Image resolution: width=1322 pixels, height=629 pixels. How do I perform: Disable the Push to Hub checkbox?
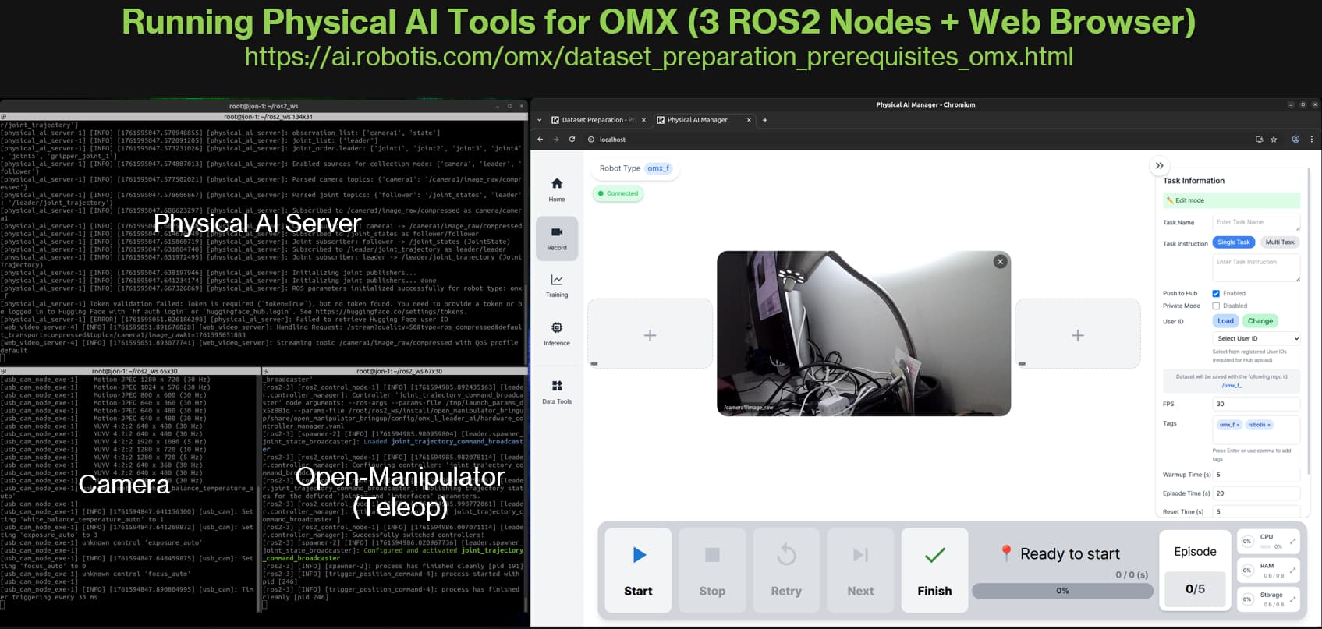(x=1216, y=294)
